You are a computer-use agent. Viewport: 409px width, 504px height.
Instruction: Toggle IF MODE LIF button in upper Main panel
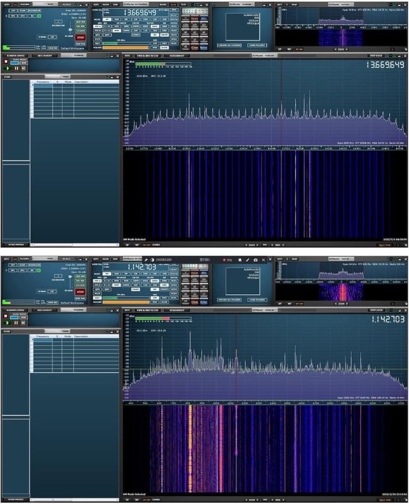[52, 37]
